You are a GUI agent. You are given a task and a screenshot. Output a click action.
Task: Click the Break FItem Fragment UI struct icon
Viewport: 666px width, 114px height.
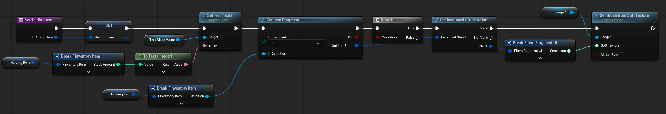point(509,43)
